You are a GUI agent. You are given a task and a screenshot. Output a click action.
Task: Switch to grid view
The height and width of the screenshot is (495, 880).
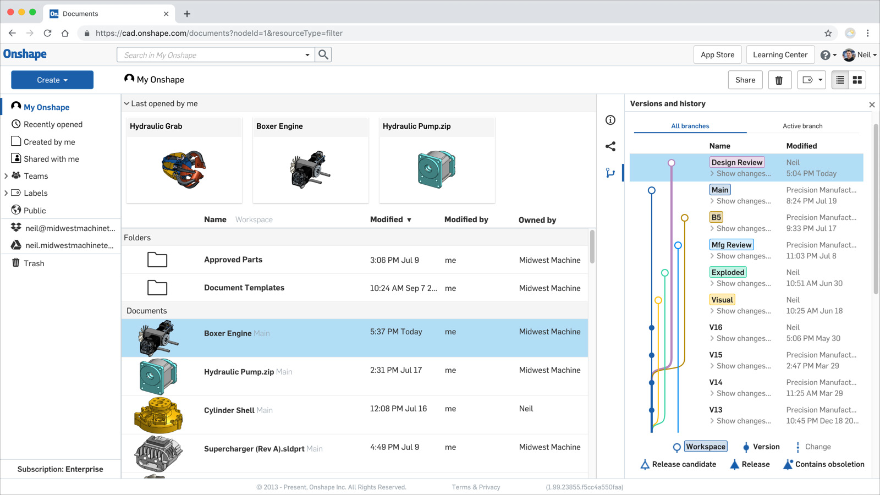pyautogui.click(x=857, y=80)
